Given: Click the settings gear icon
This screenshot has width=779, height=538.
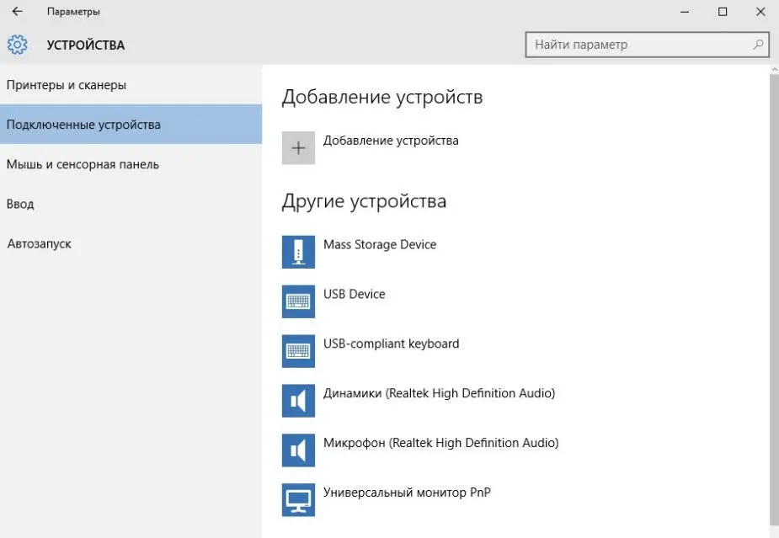Looking at the screenshot, I should 17,45.
